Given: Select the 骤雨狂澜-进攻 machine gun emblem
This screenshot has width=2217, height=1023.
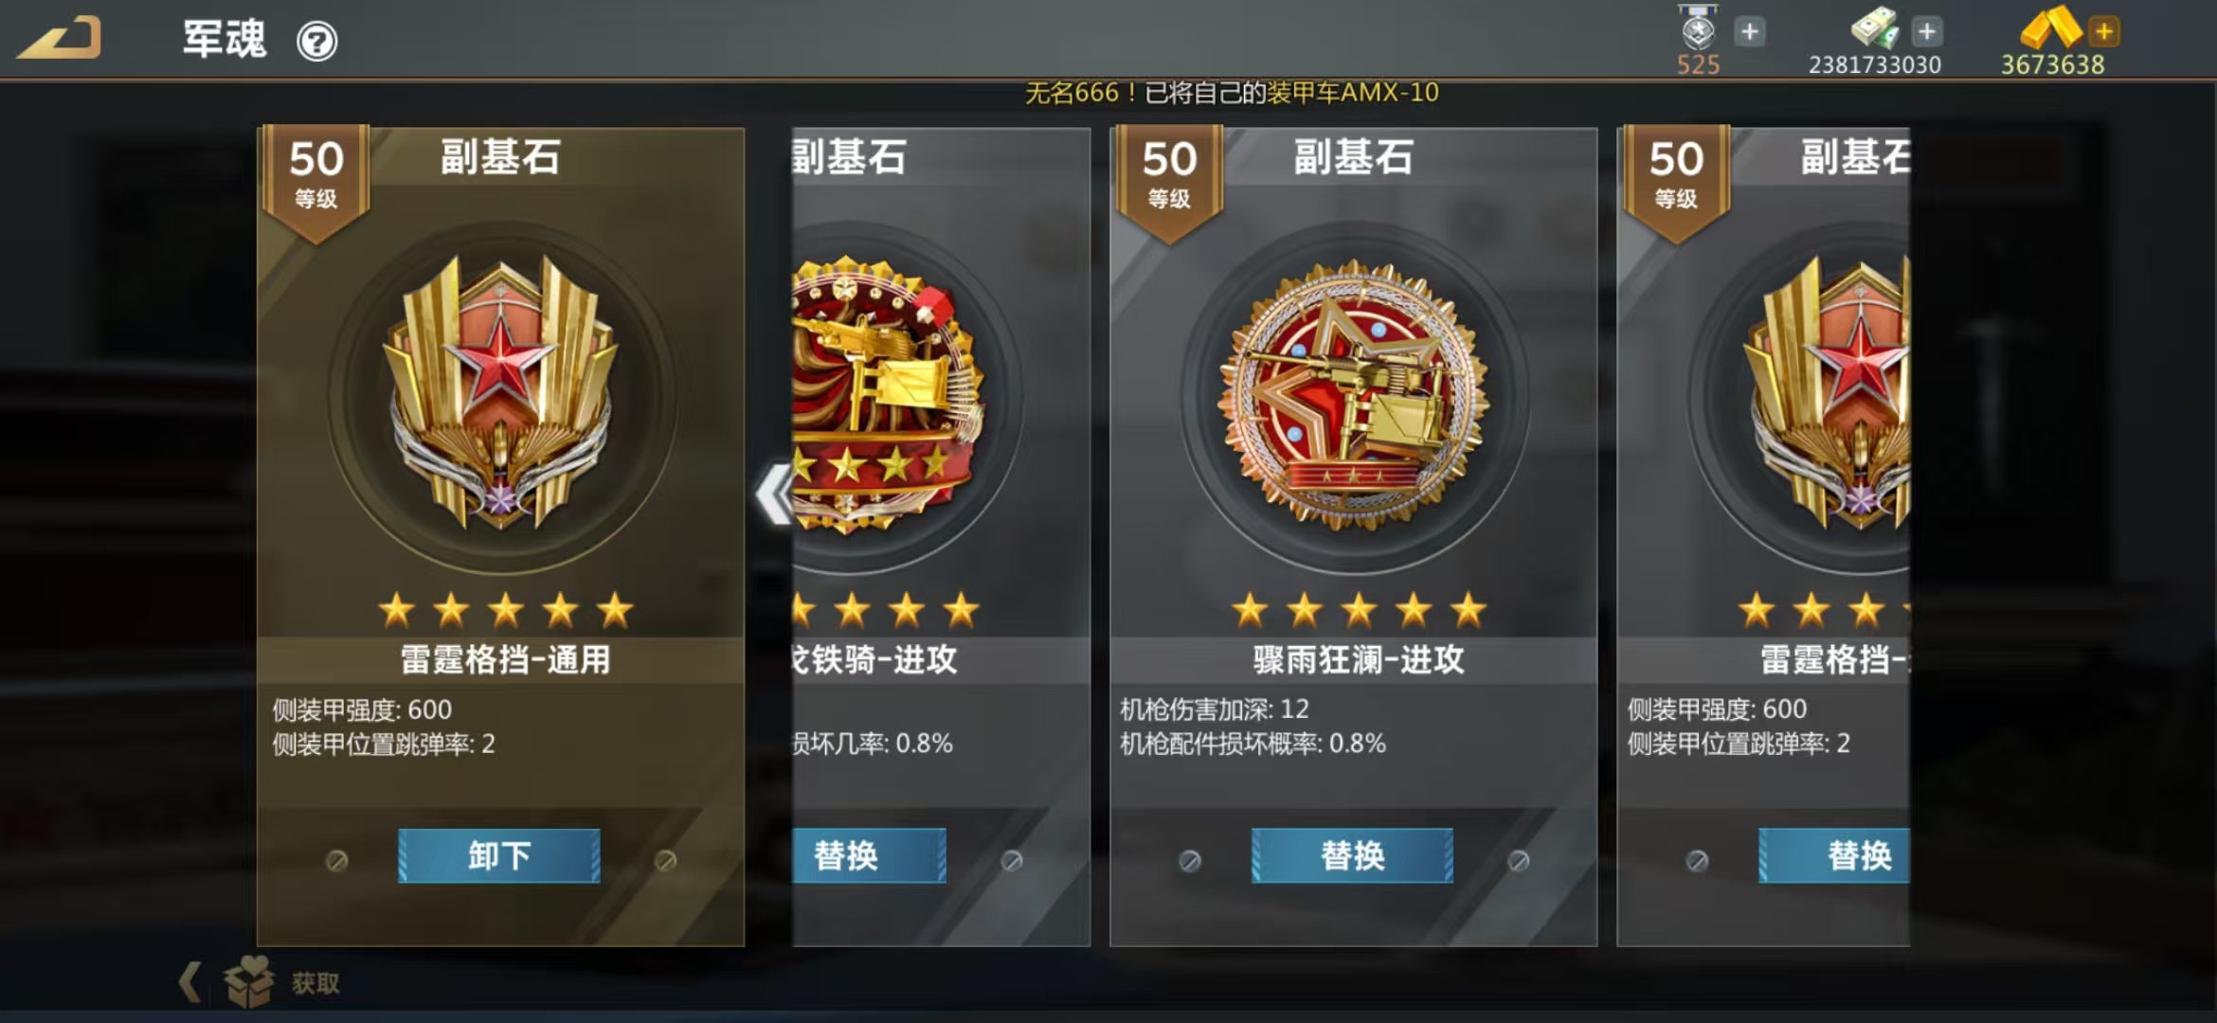Looking at the screenshot, I should (x=1354, y=394).
